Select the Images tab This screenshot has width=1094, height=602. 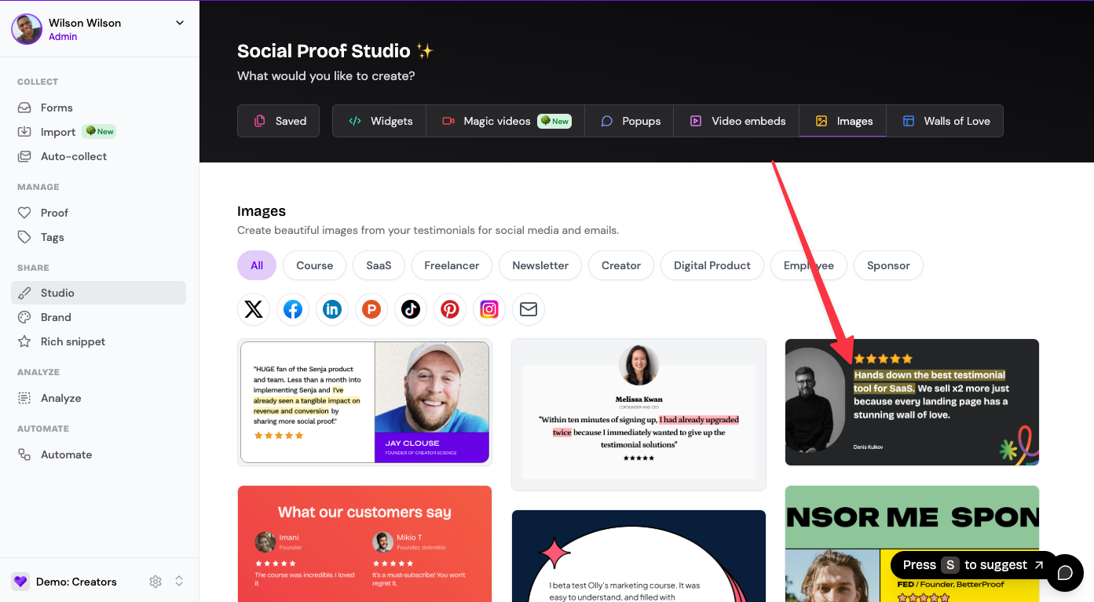tap(843, 121)
